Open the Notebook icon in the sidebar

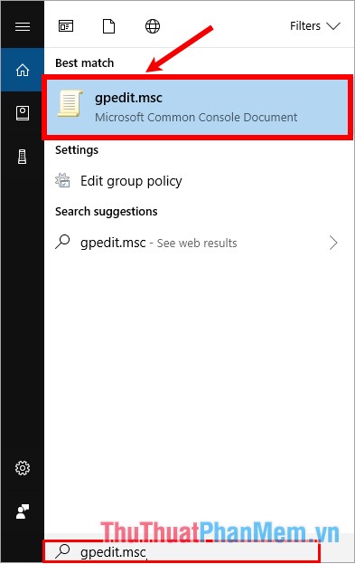[23, 113]
